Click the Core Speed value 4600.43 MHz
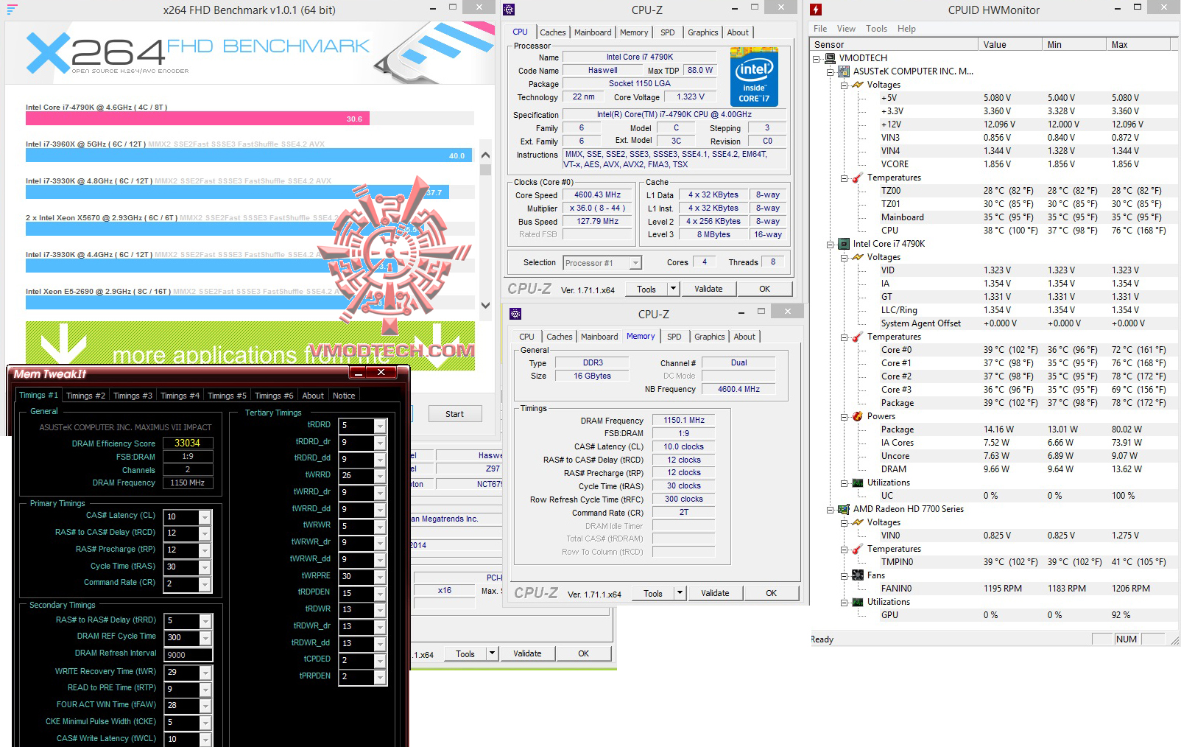 [x=598, y=195]
